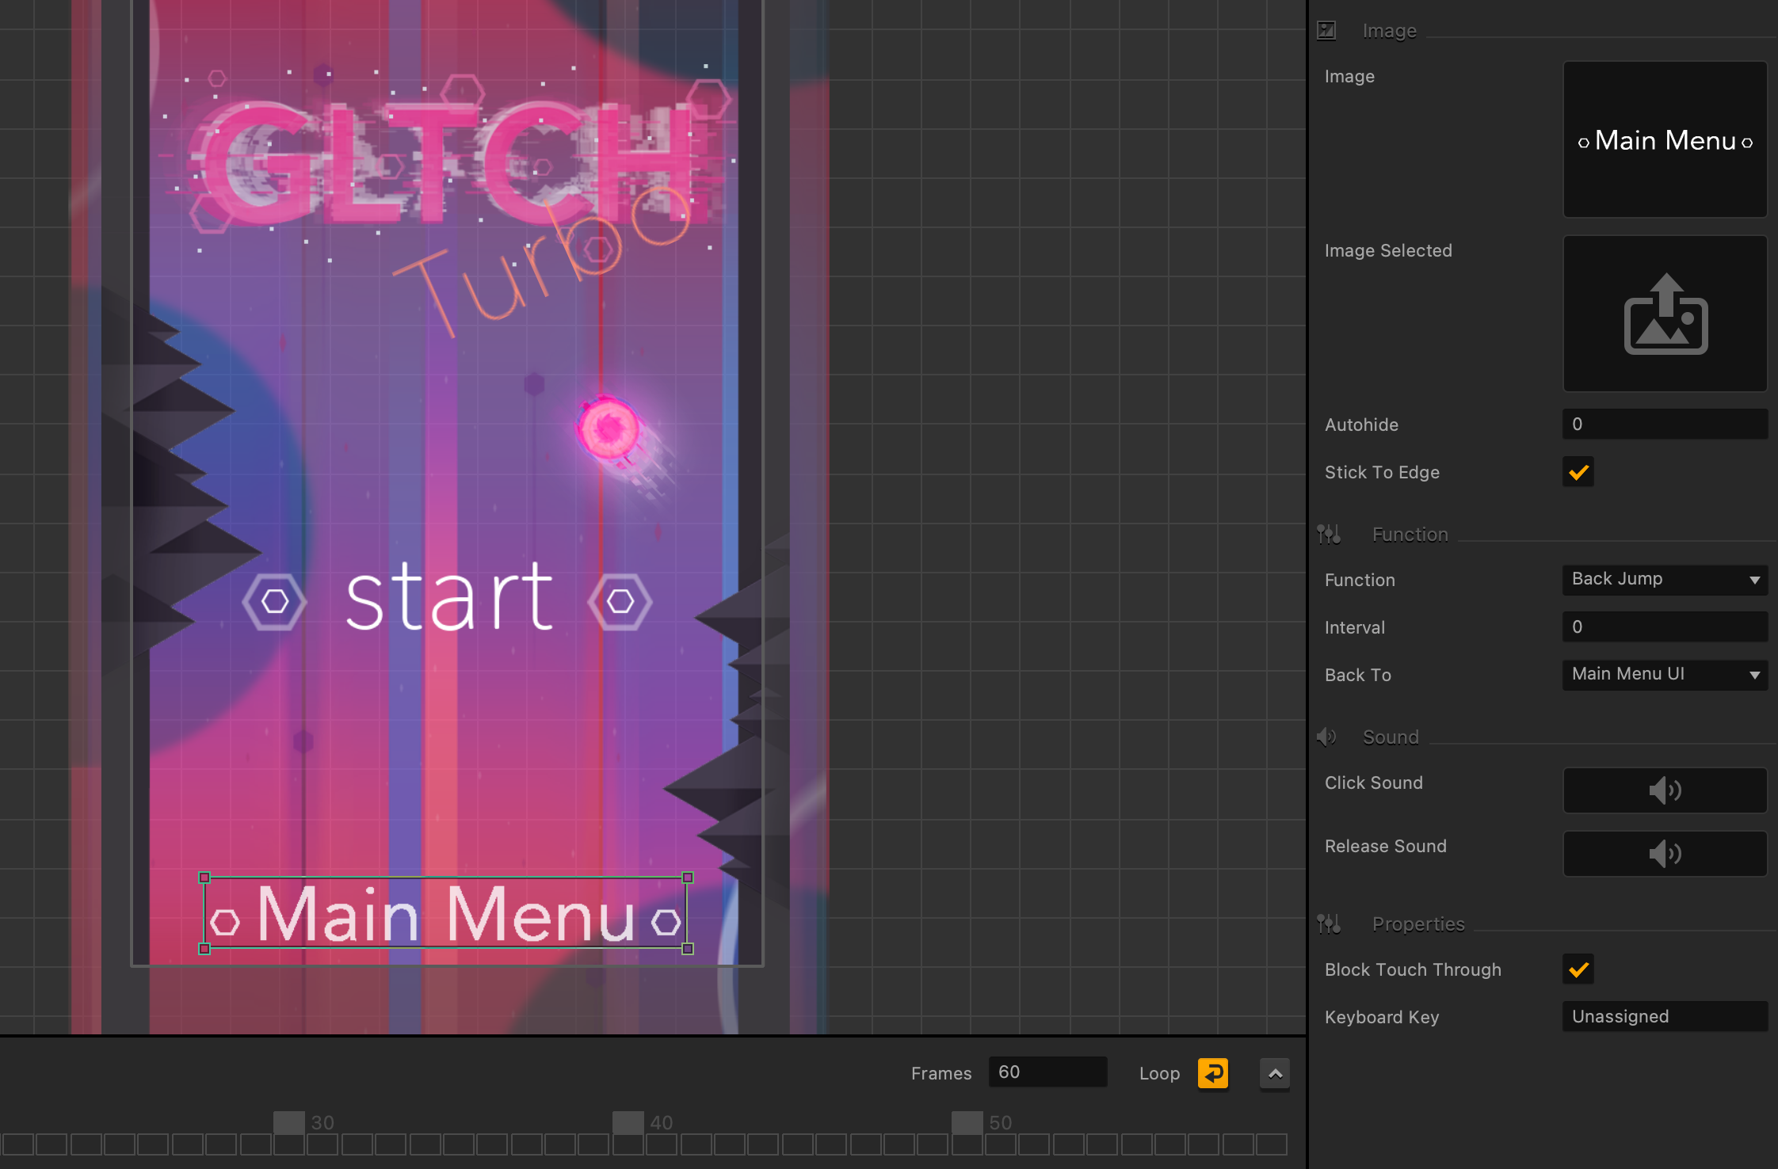Image resolution: width=1778 pixels, height=1169 pixels.
Task: Collapse the timeline with the chevron button
Action: tap(1275, 1074)
